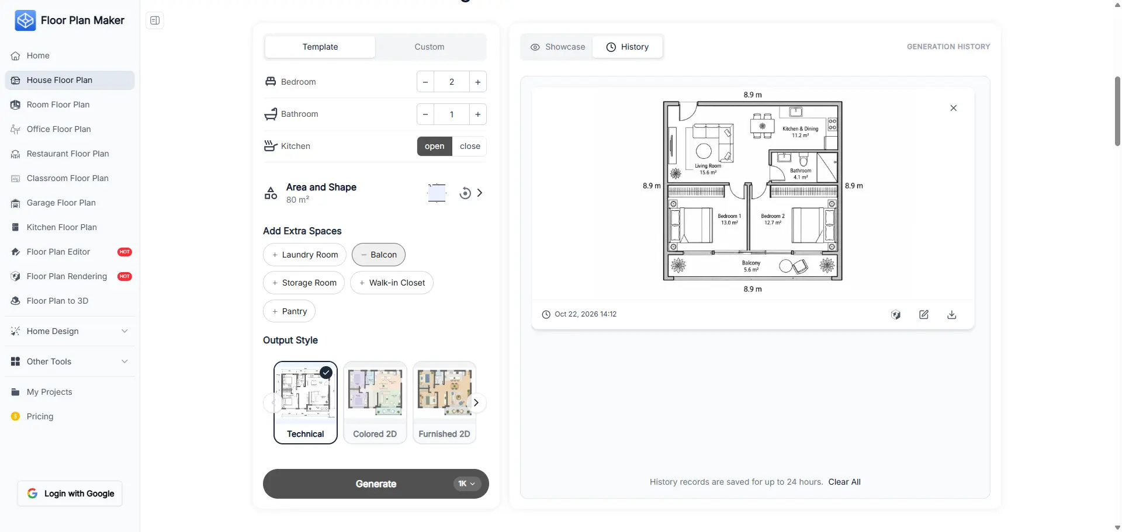Set Kitchen to open

pos(434,146)
